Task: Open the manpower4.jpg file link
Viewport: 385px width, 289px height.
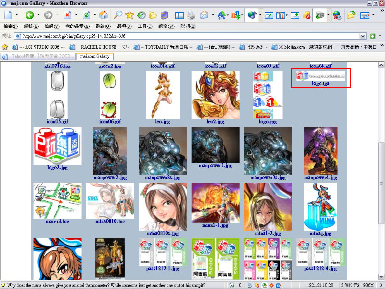Action: coord(321,178)
